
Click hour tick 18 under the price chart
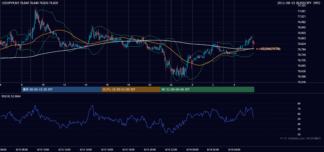(128, 85)
